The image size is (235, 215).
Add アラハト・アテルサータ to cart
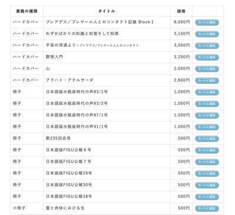pyautogui.click(x=207, y=80)
